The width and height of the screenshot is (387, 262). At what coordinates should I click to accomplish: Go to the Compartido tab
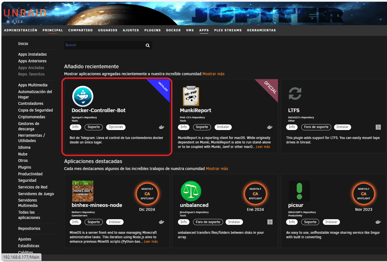click(80, 30)
